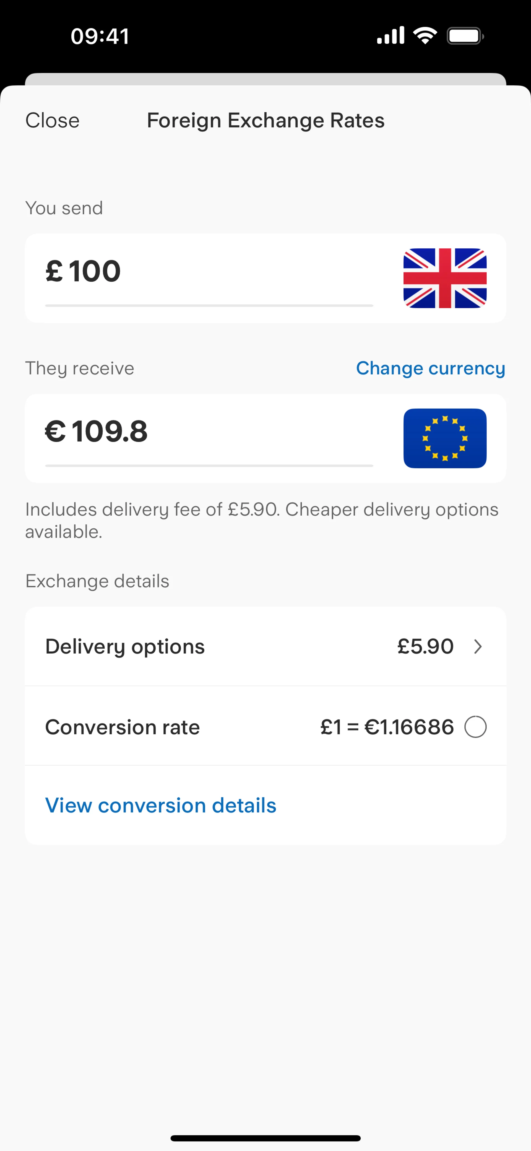Tap the UK flag currency icon
This screenshot has width=531, height=1151.
[x=444, y=278]
